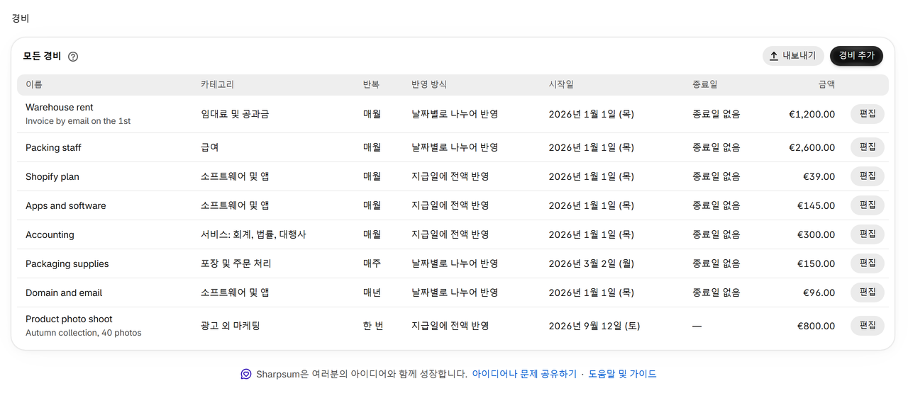Click the 금액 column header
Viewport: 908px width, 398px height.
click(x=826, y=84)
